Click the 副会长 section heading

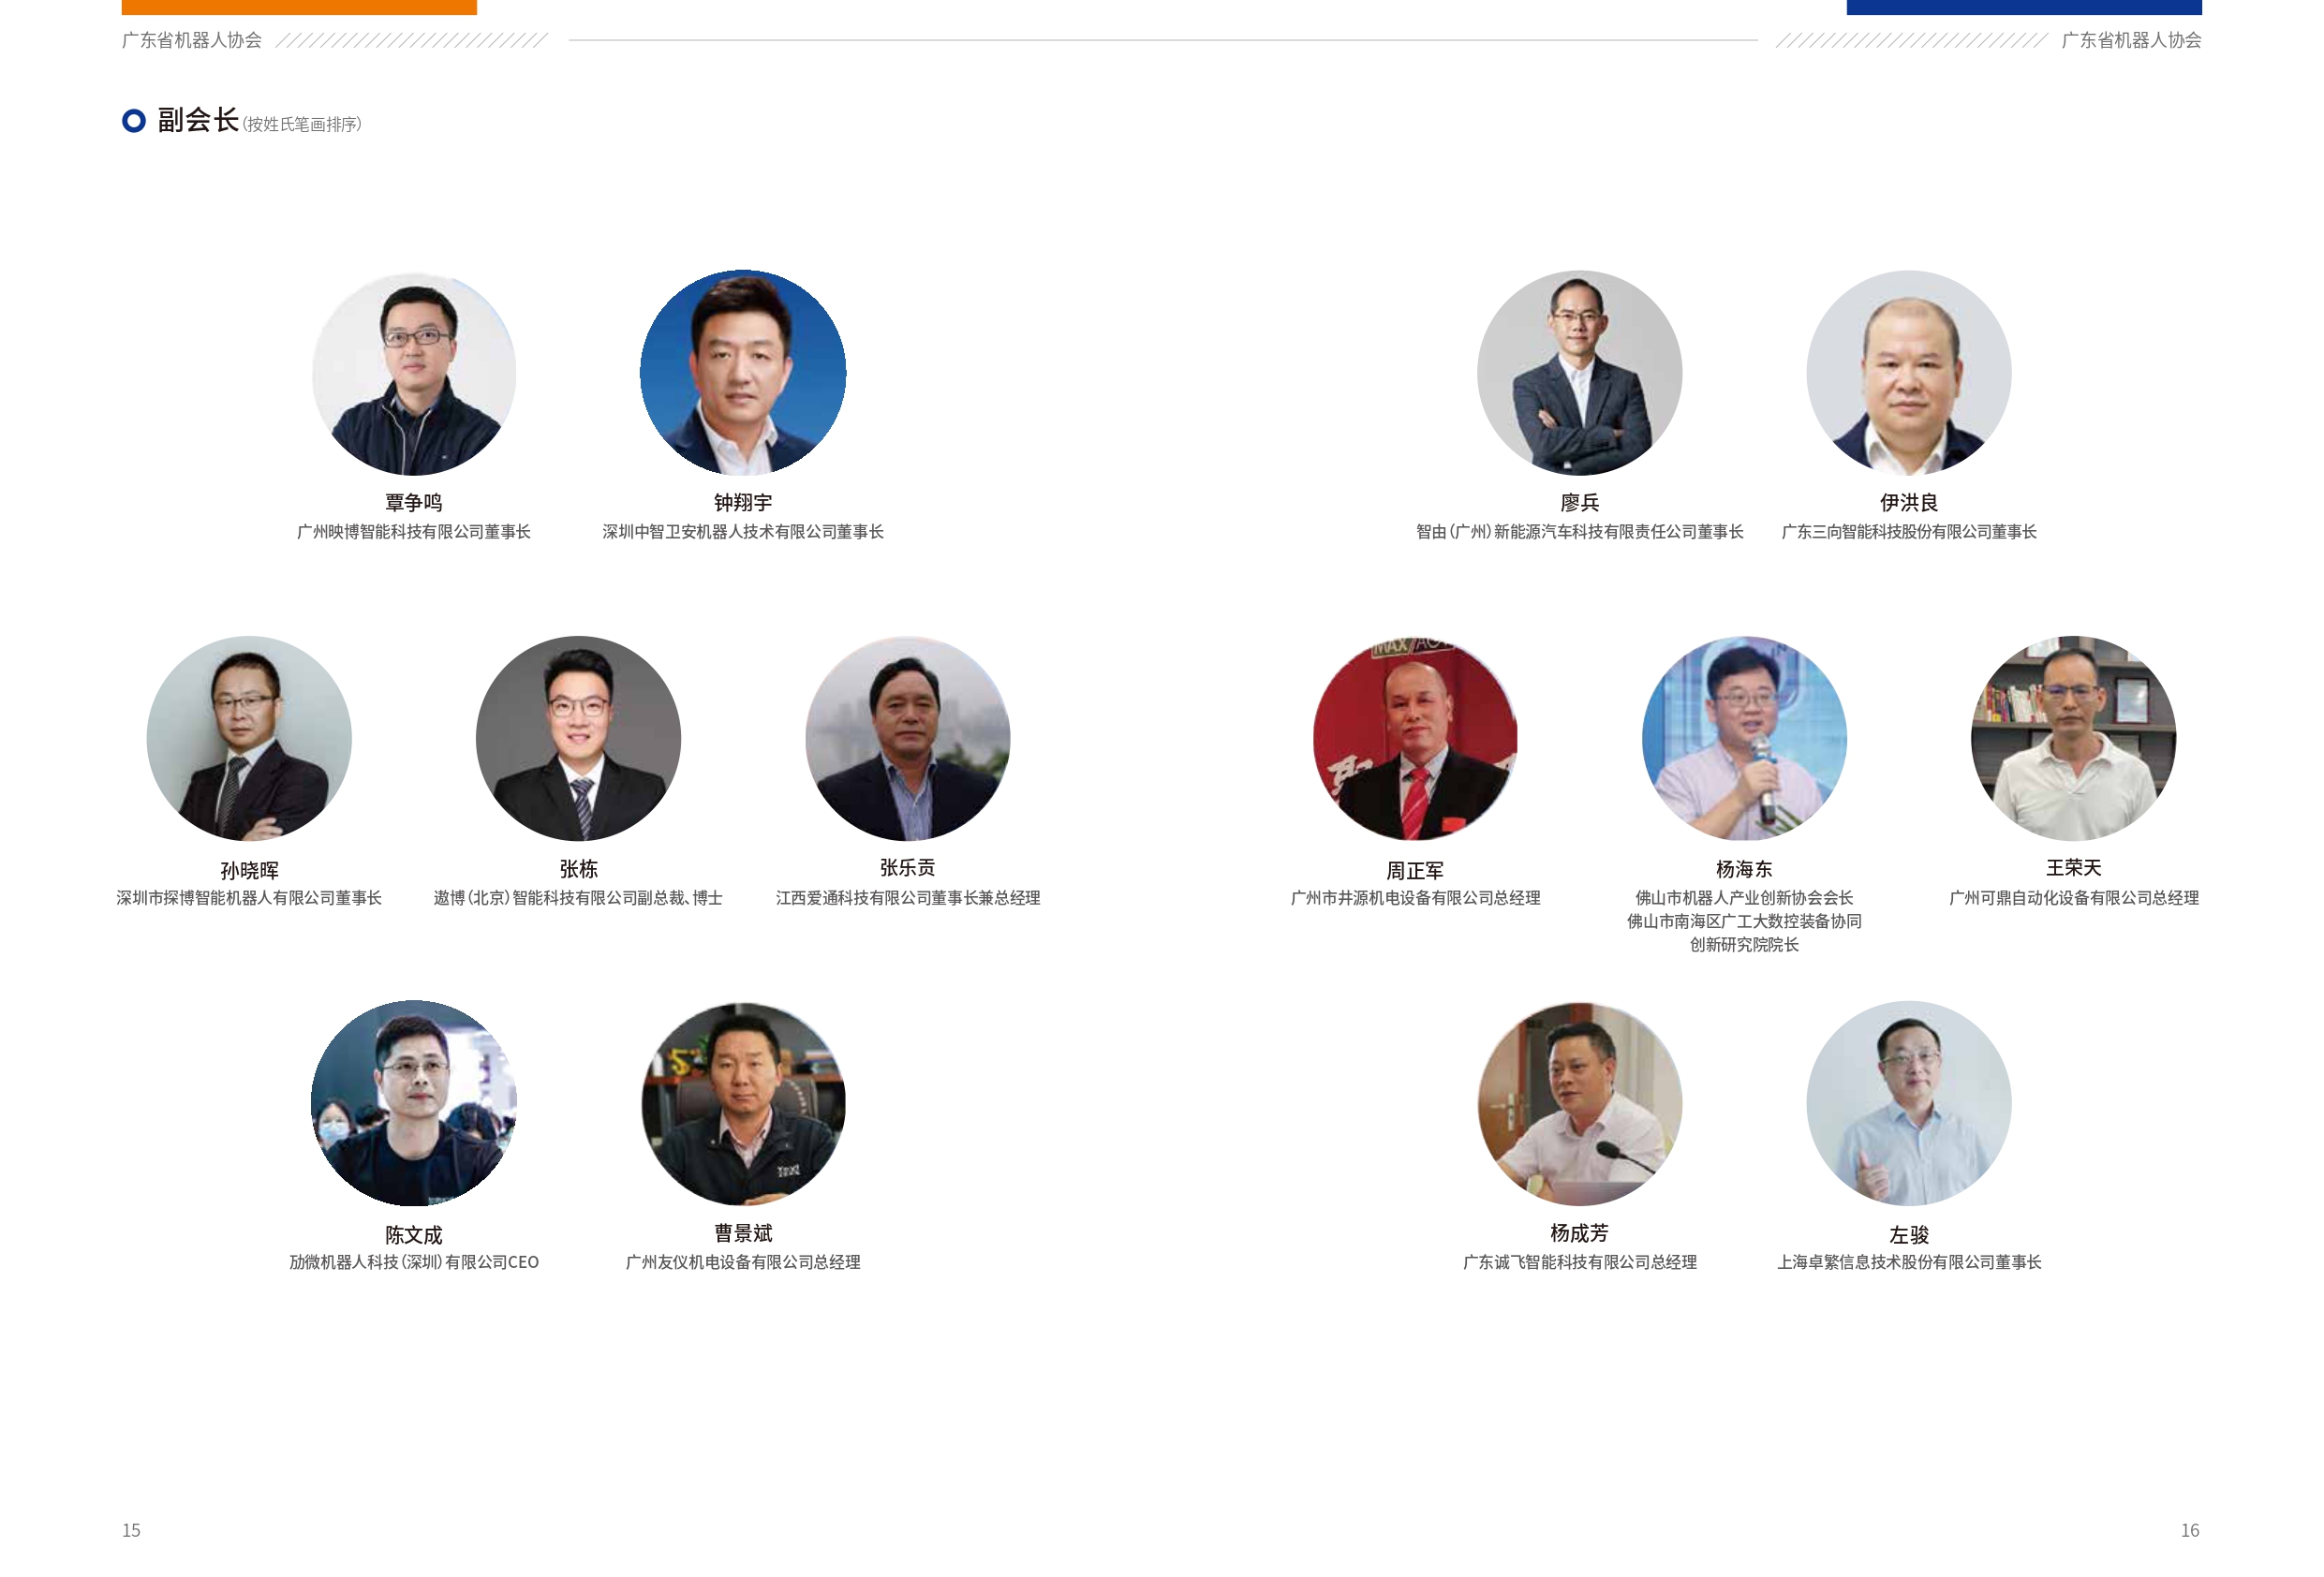[198, 121]
